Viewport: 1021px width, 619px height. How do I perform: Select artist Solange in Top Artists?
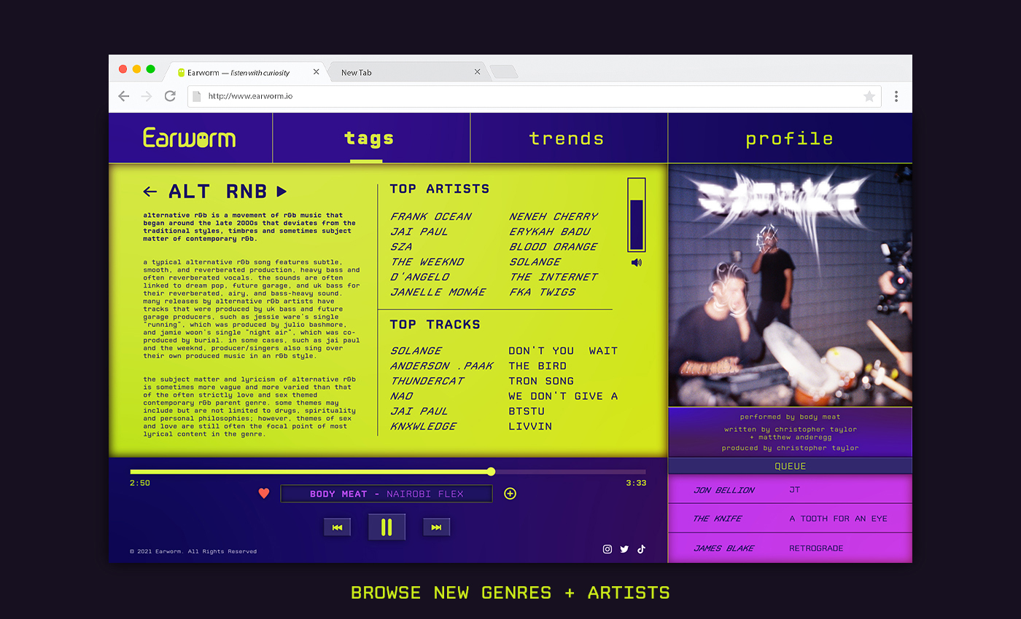point(535,262)
